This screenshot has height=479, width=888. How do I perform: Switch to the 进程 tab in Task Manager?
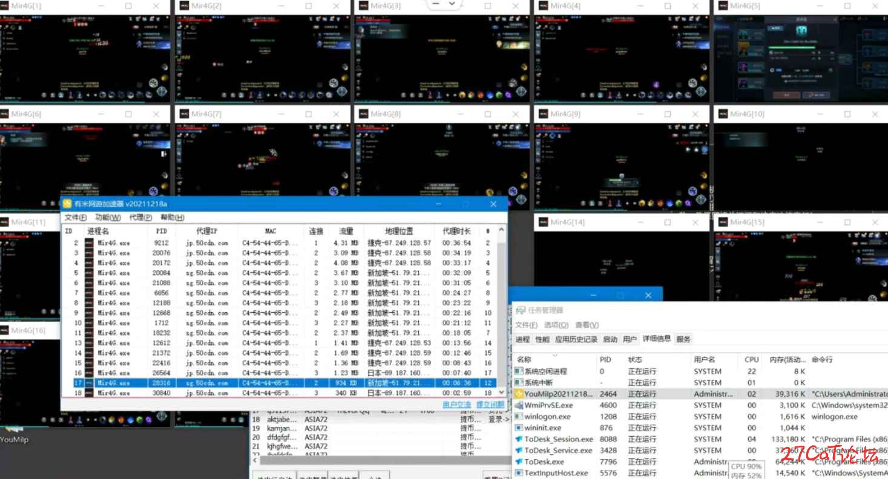point(522,339)
